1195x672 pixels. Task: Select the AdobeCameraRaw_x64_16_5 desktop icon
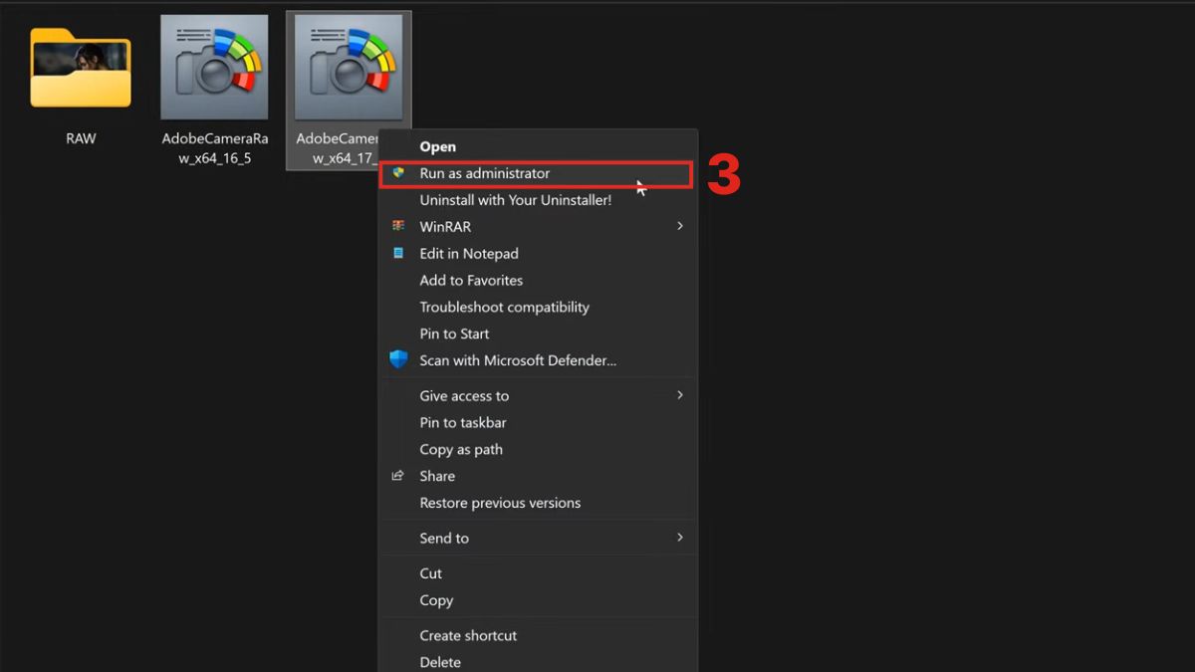214,67
